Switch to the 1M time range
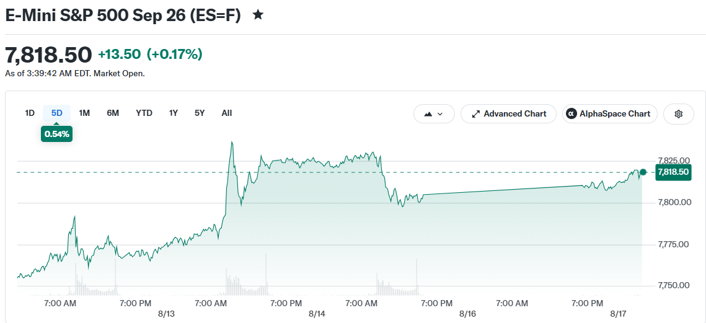This screenshot has width=706, height=323. click(84, 113)
